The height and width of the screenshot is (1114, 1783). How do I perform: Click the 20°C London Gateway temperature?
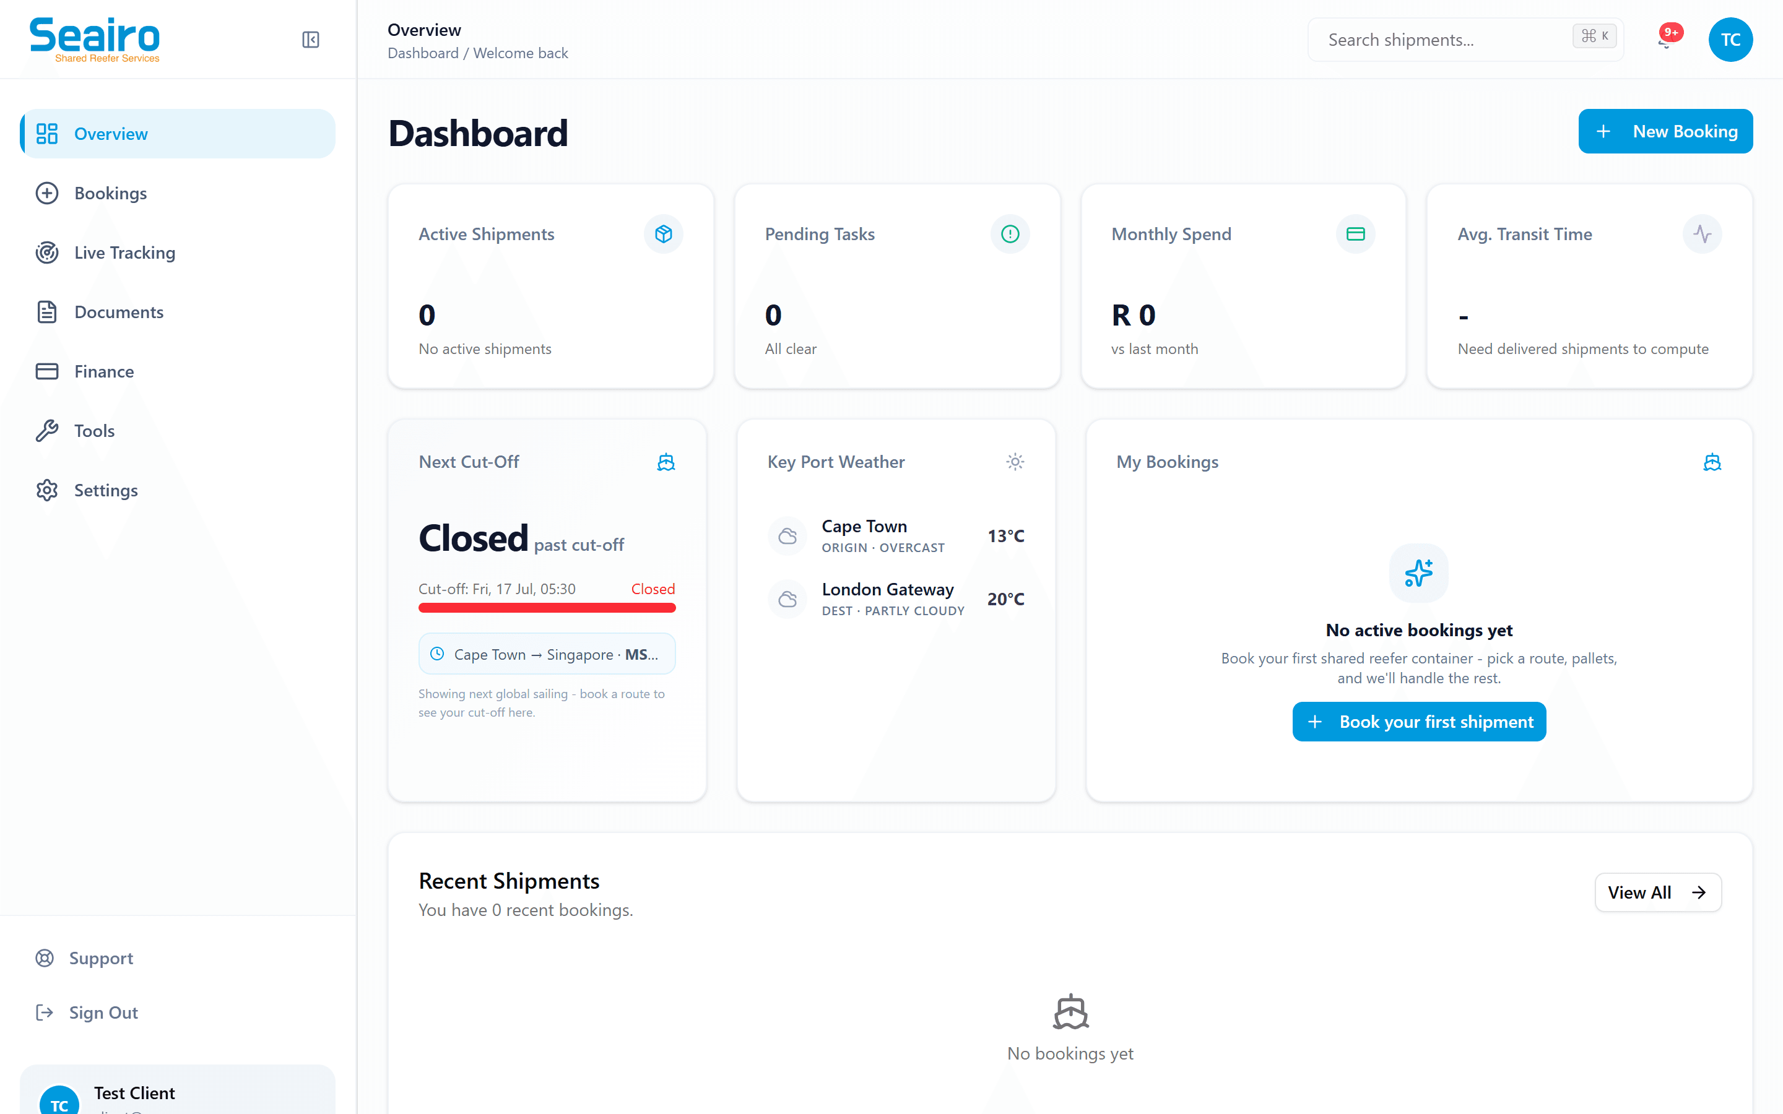1005,599
